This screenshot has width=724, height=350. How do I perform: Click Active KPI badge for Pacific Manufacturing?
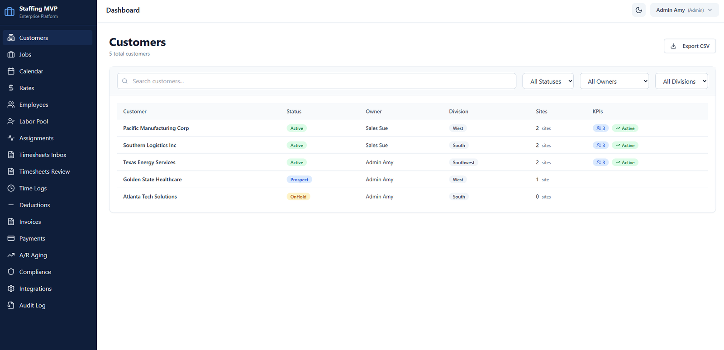[x=625, y=128]
